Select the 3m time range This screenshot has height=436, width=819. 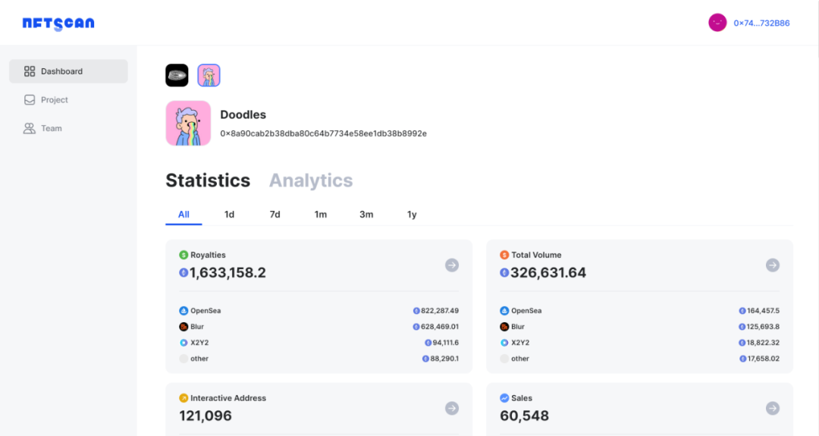click(x=366, y=215)
